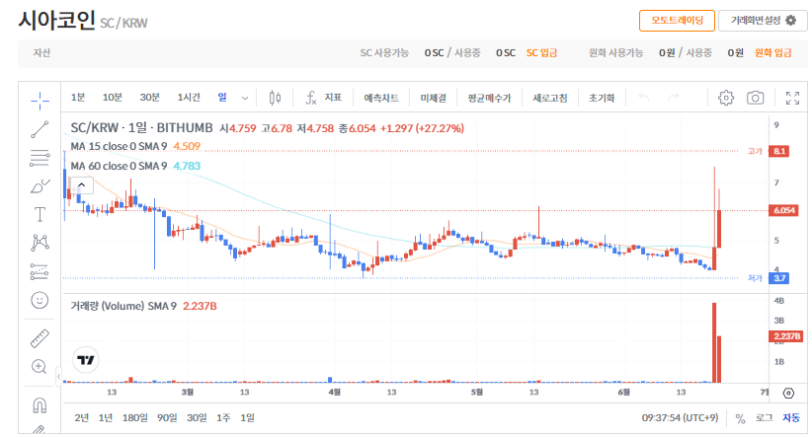Select the 1시간 interval
Image resolution: width=812 pixels, height=437 pixels.
(189, 98)
